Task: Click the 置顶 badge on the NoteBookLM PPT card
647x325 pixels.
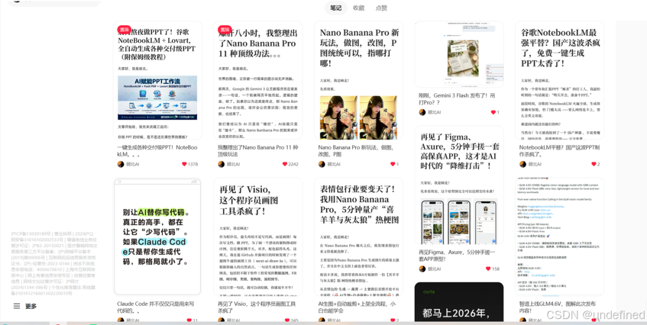Action: [123, 30]
